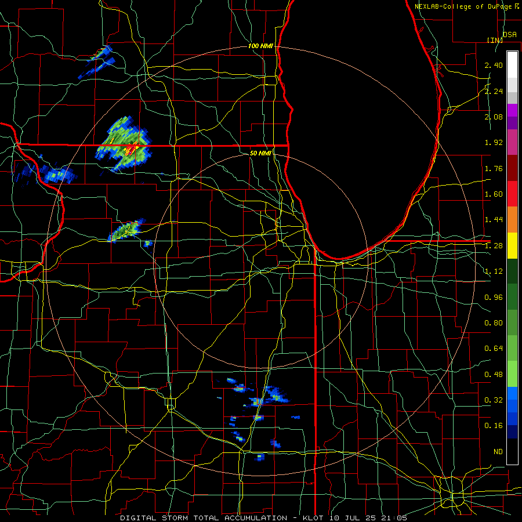The image size is (522, 522).
Task: Click the 1.60 legend value
Action: coord(494,194)
